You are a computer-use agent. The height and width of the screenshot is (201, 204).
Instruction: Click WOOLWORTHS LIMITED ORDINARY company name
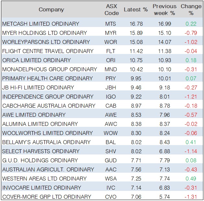pyautogui.click(x=47, y=133)
